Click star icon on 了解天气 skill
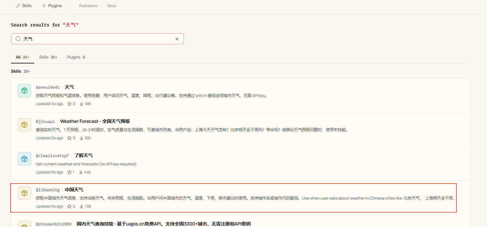Image resolution: width=487 pixels, height=227 pixels. pos(69,172)
